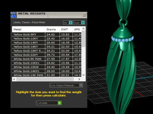Click the vertical scrollbar thumb
The width and height of the screenshot is (153, 114).
84,39
